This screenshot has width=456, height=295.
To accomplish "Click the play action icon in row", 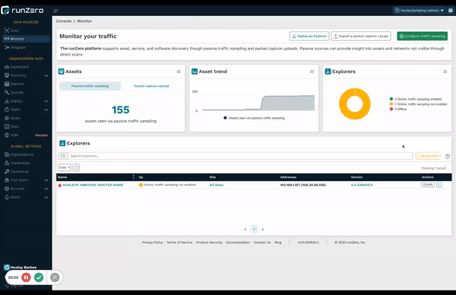I will coord(439,185).
